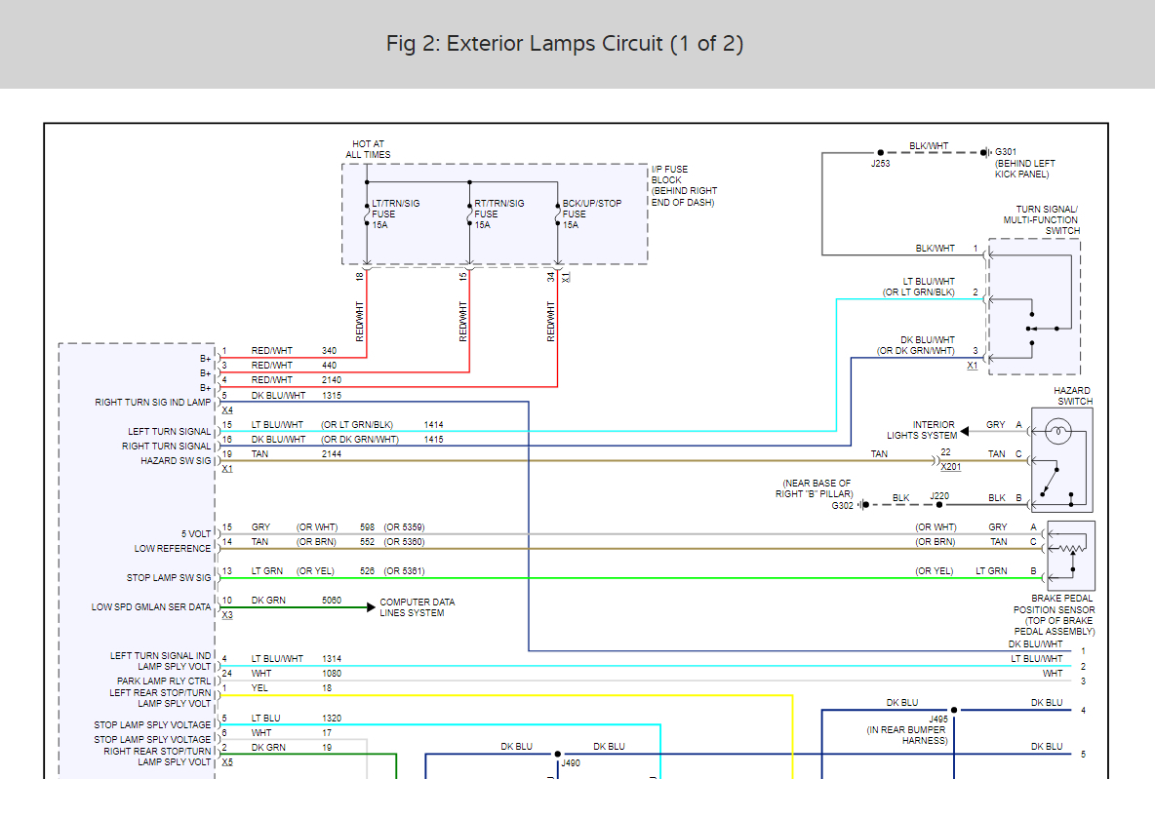Click the "RIGHT REAR STOP/TURN LAMP SPLY VOLT" label

pyautogui.click(x=157, y=757)
